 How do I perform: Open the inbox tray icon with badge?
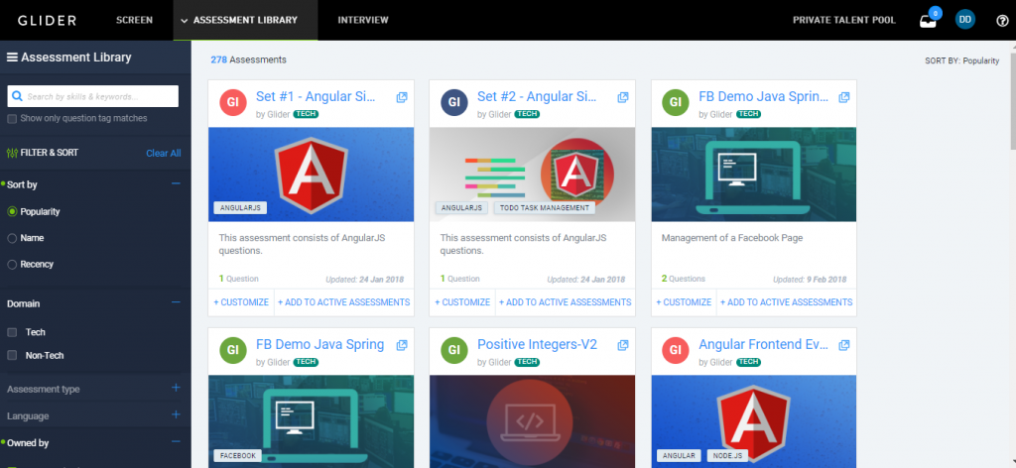coord(928,21)
